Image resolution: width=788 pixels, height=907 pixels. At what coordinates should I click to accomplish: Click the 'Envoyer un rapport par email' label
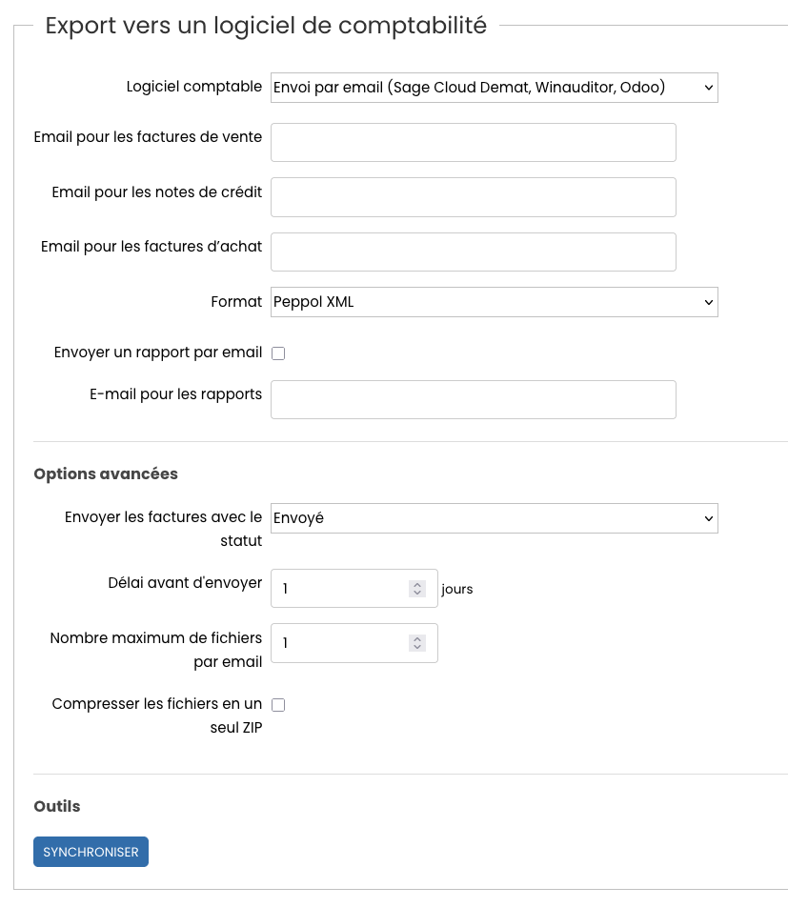point(158,353)
